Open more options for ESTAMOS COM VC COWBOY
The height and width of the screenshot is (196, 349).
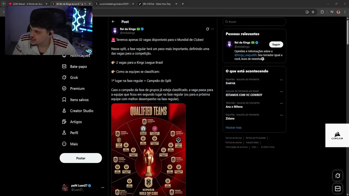tap(281, 92)
